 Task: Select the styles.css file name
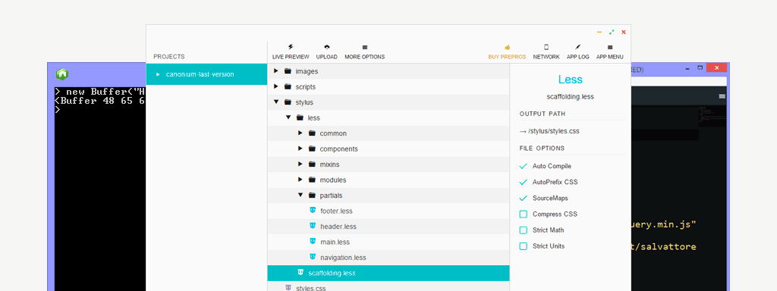pos(311,288)
